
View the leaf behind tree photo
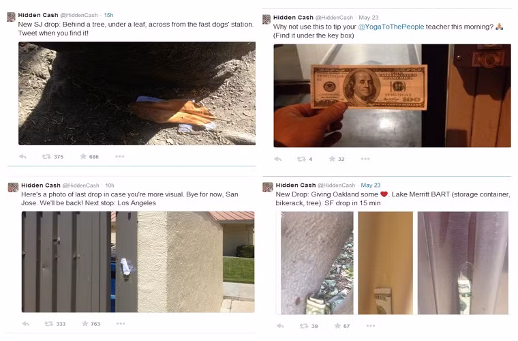point(137,93)
